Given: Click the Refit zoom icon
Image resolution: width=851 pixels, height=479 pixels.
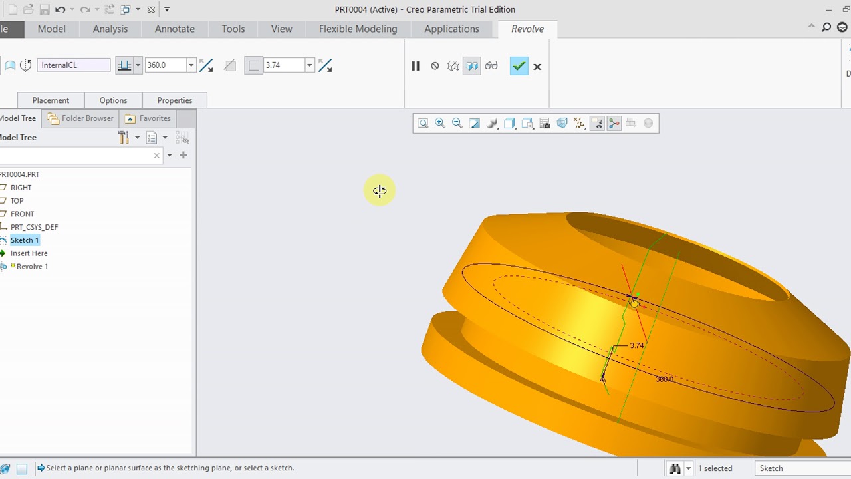Looking at the screenshot, I should [423, 123].
